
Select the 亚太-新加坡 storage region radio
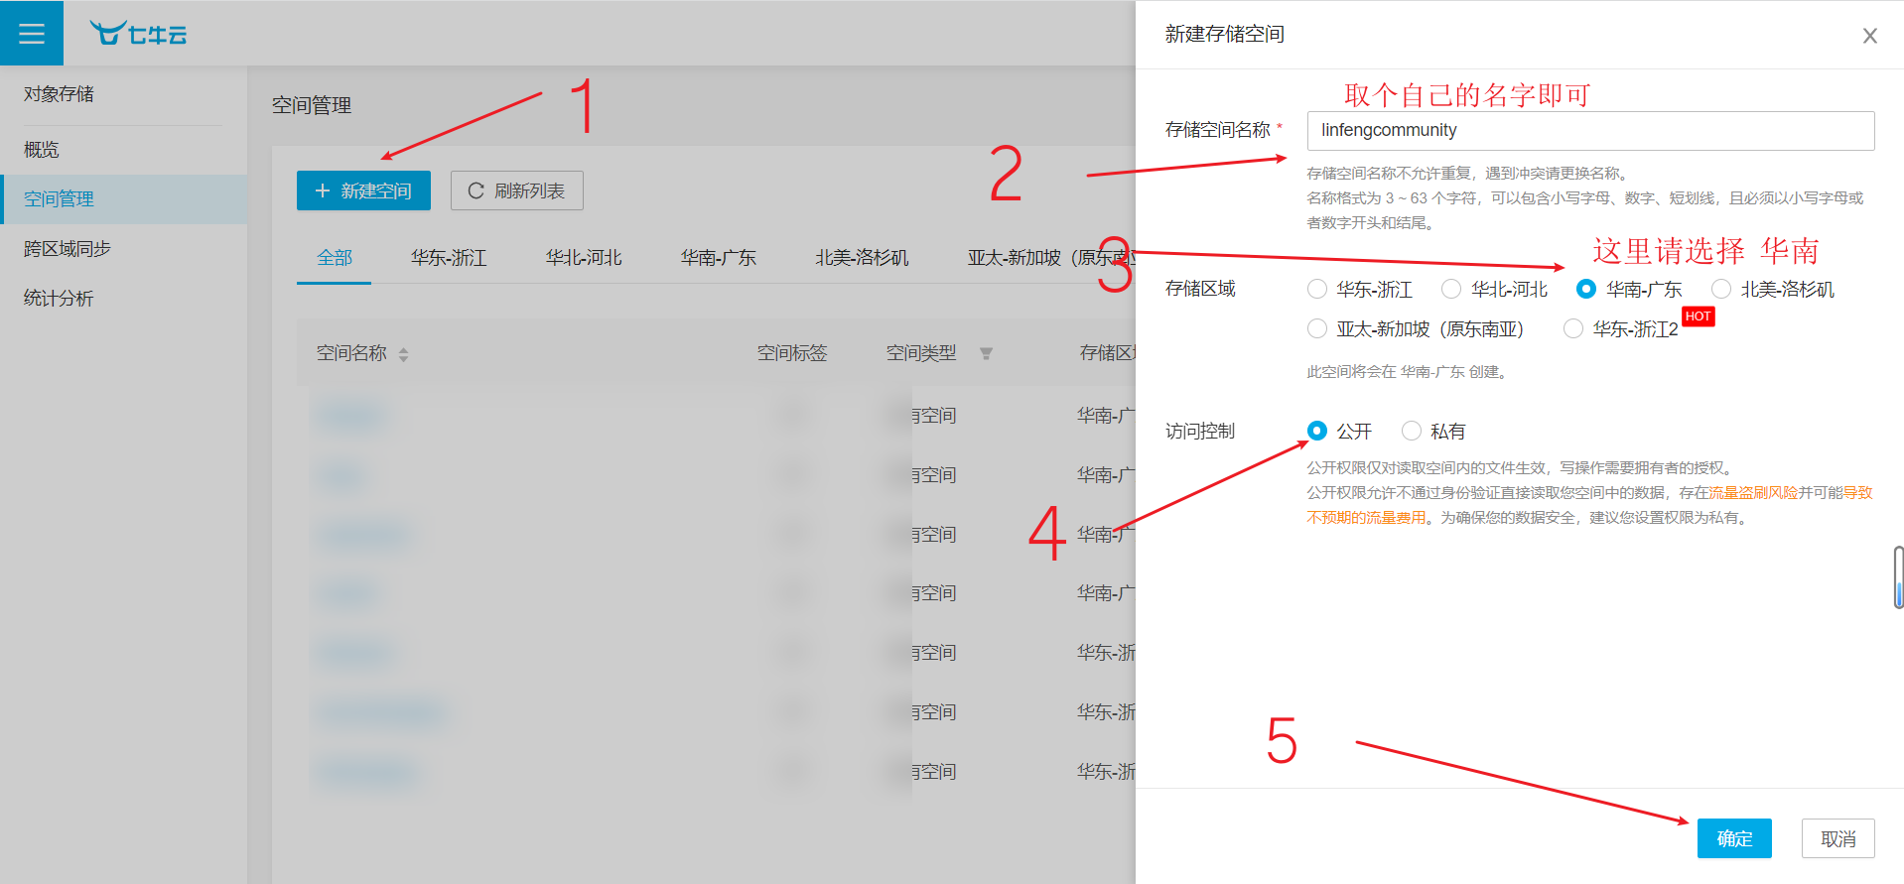(x=1317, y=328)
